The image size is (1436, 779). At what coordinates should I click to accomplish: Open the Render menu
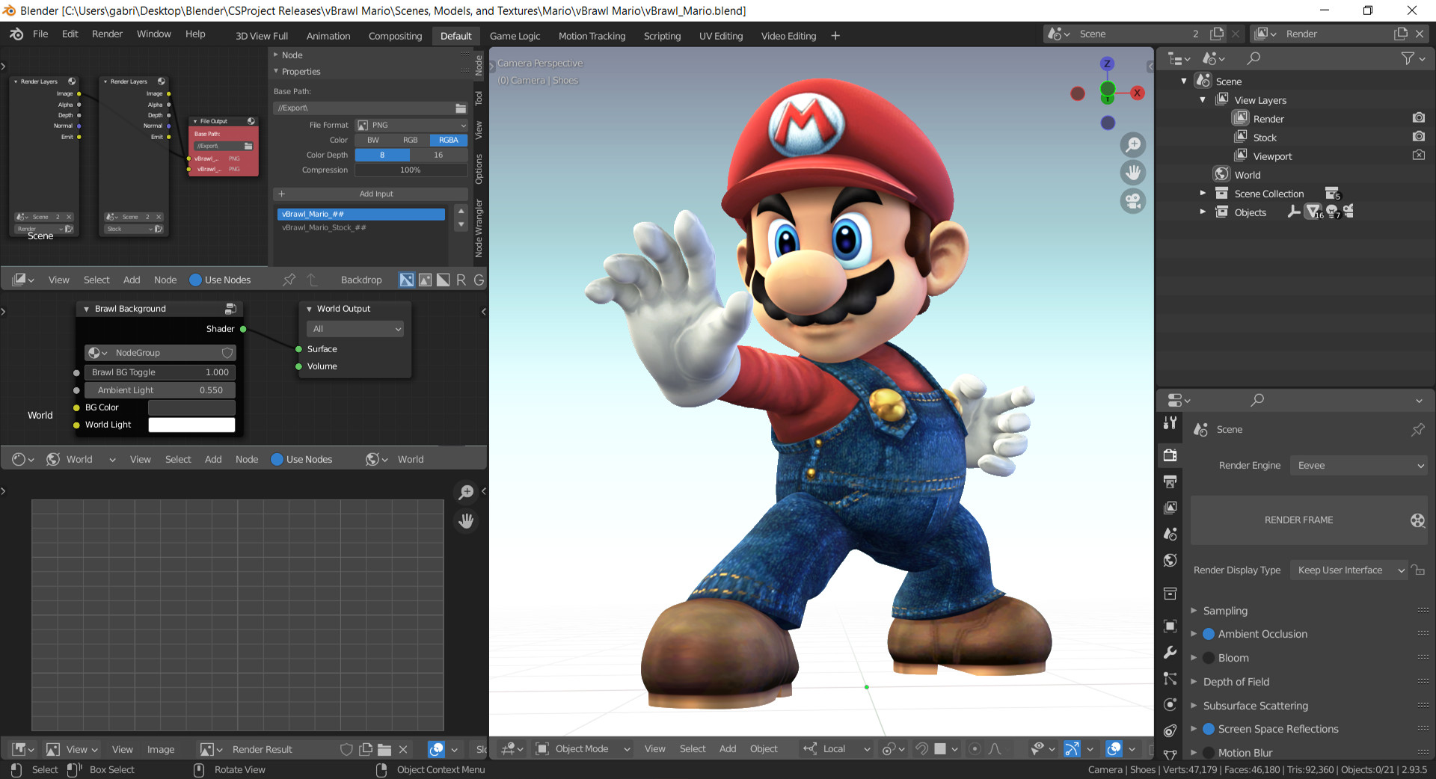pyautogui.click(x=107, y=34)
